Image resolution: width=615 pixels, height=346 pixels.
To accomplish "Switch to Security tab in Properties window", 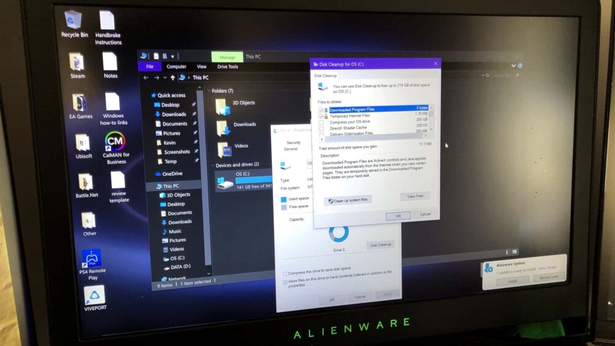I will click(293, 143).
